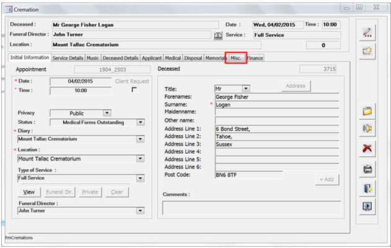The height and width of the screenshot is (248, 391).
Task: Open the Type of Service dropdown
Action: tap(141, 178)
